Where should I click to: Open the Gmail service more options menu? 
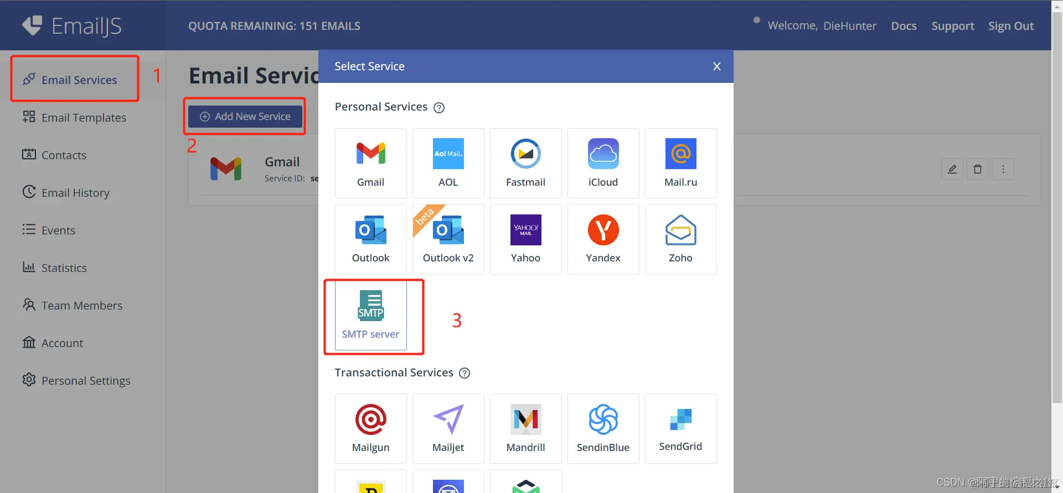[1003, 169]
